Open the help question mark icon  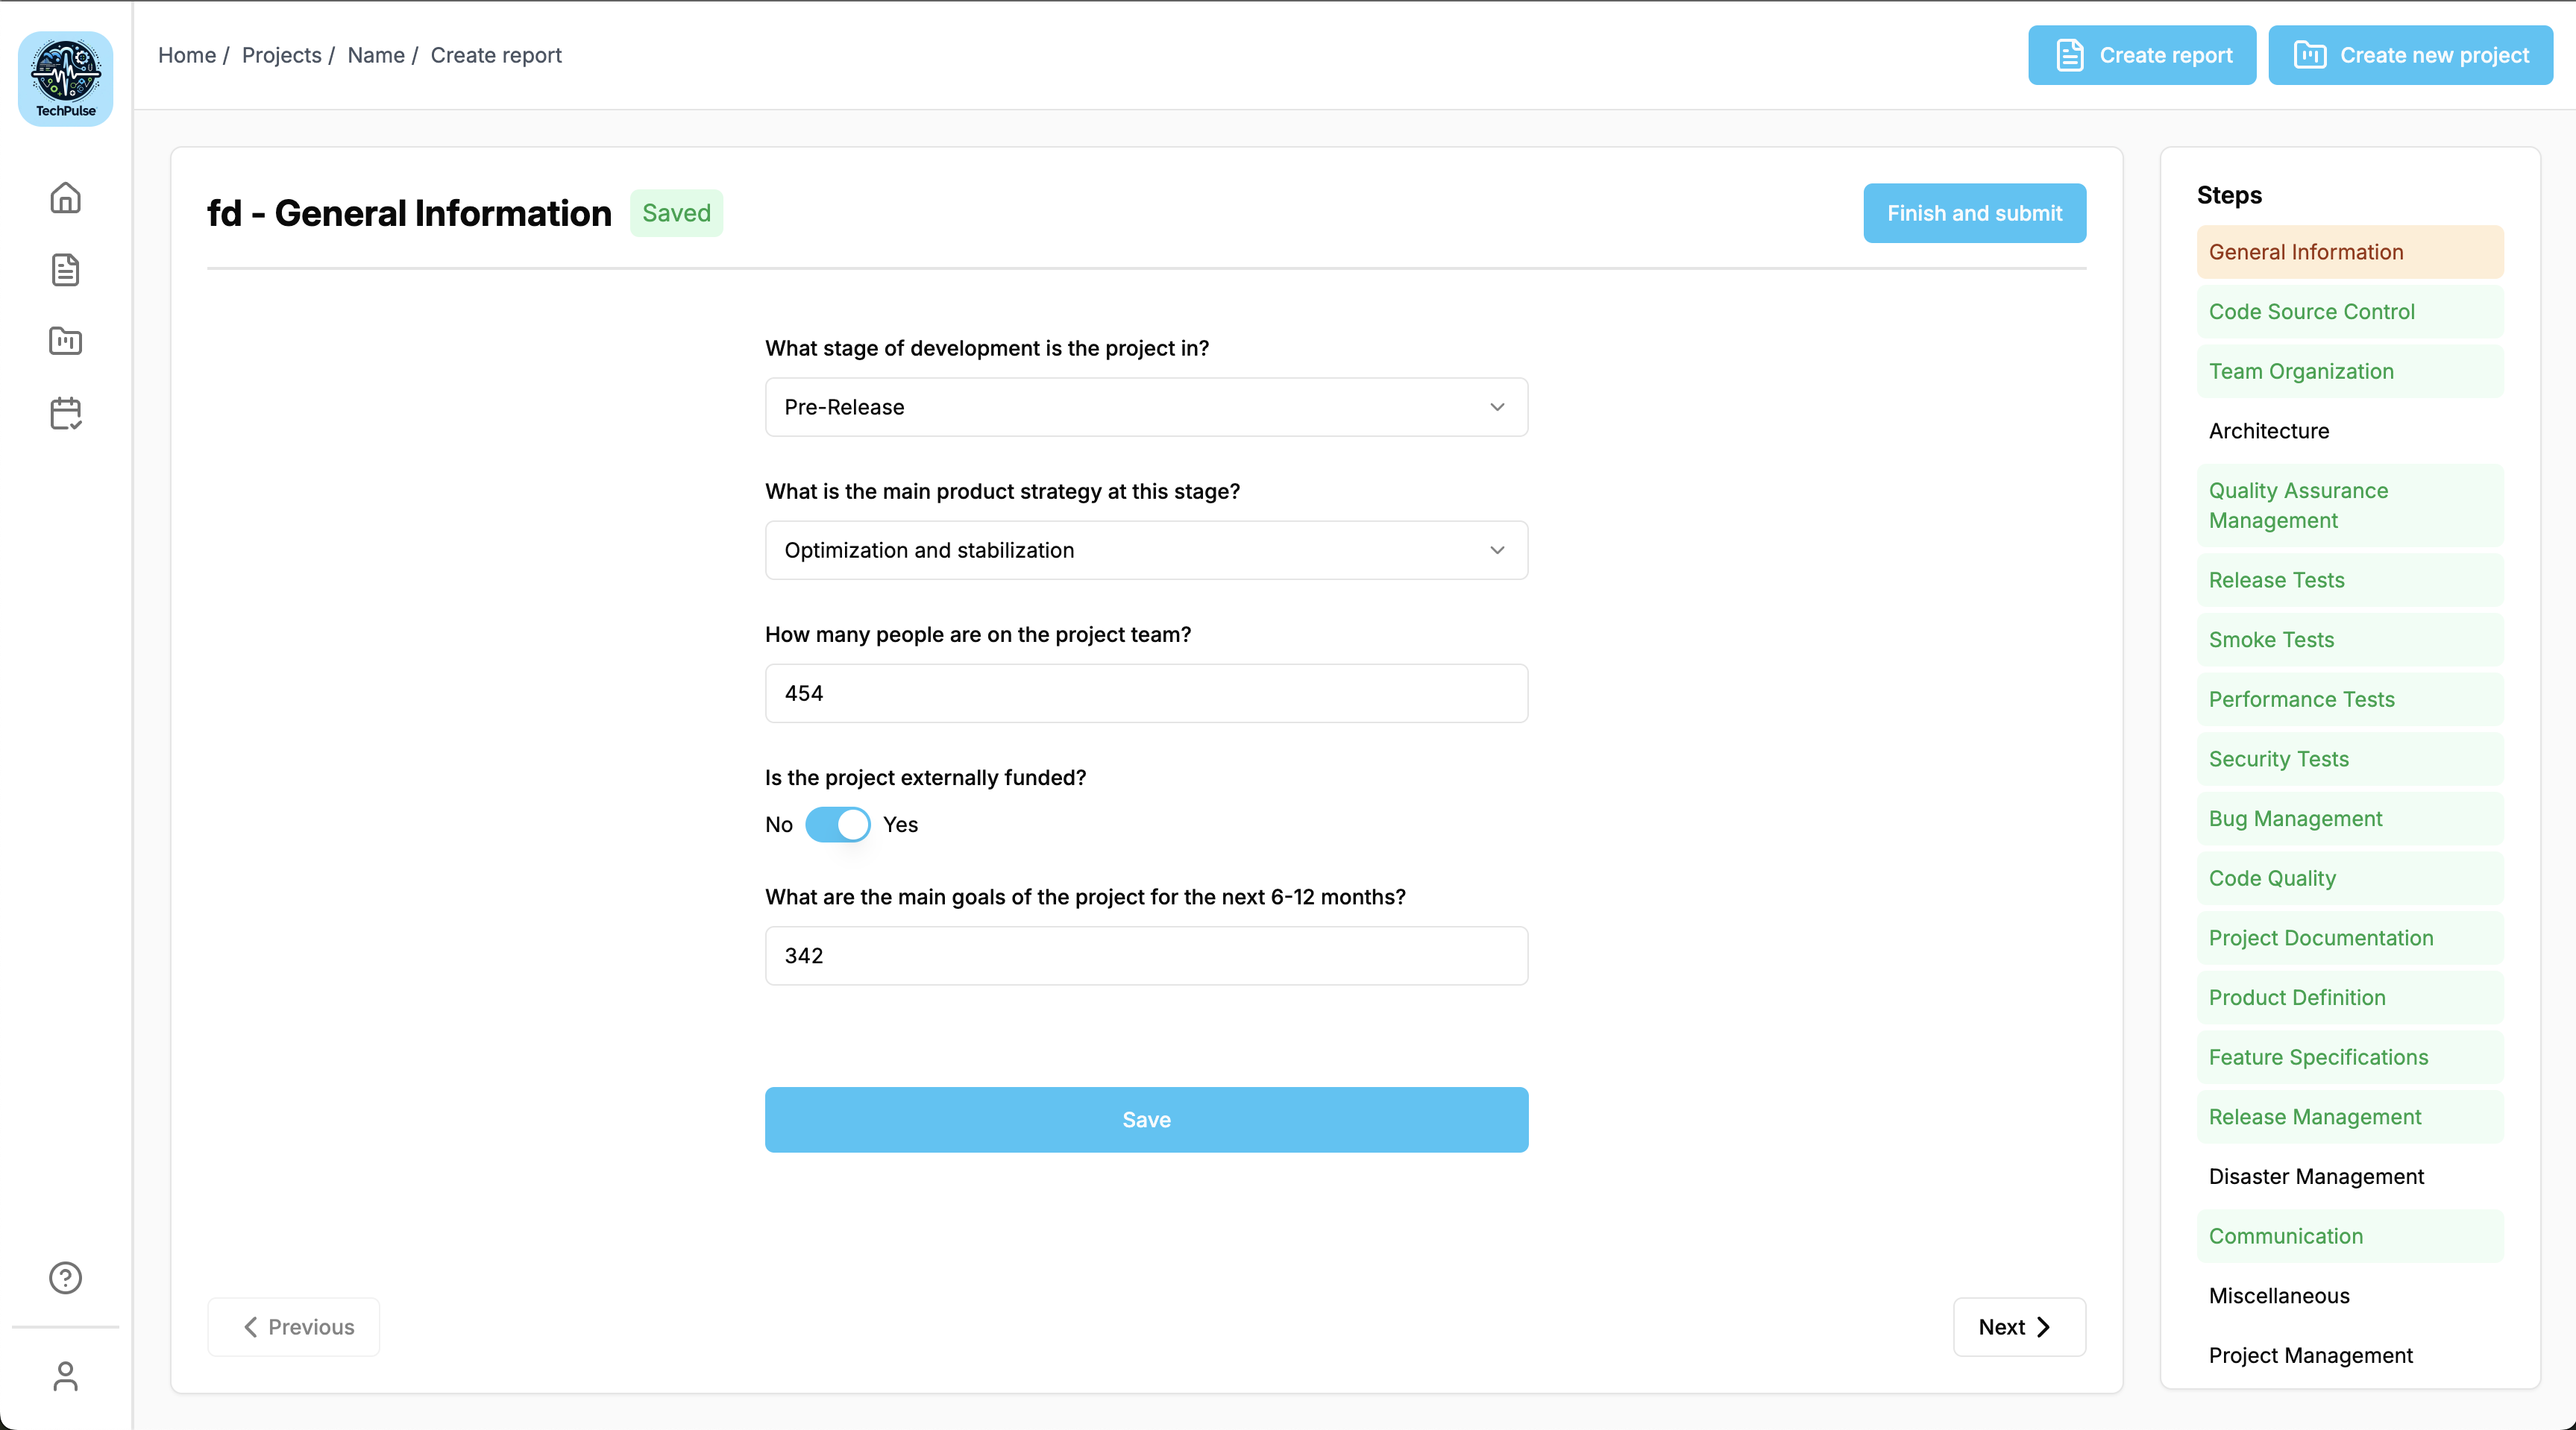[66, 1278]
